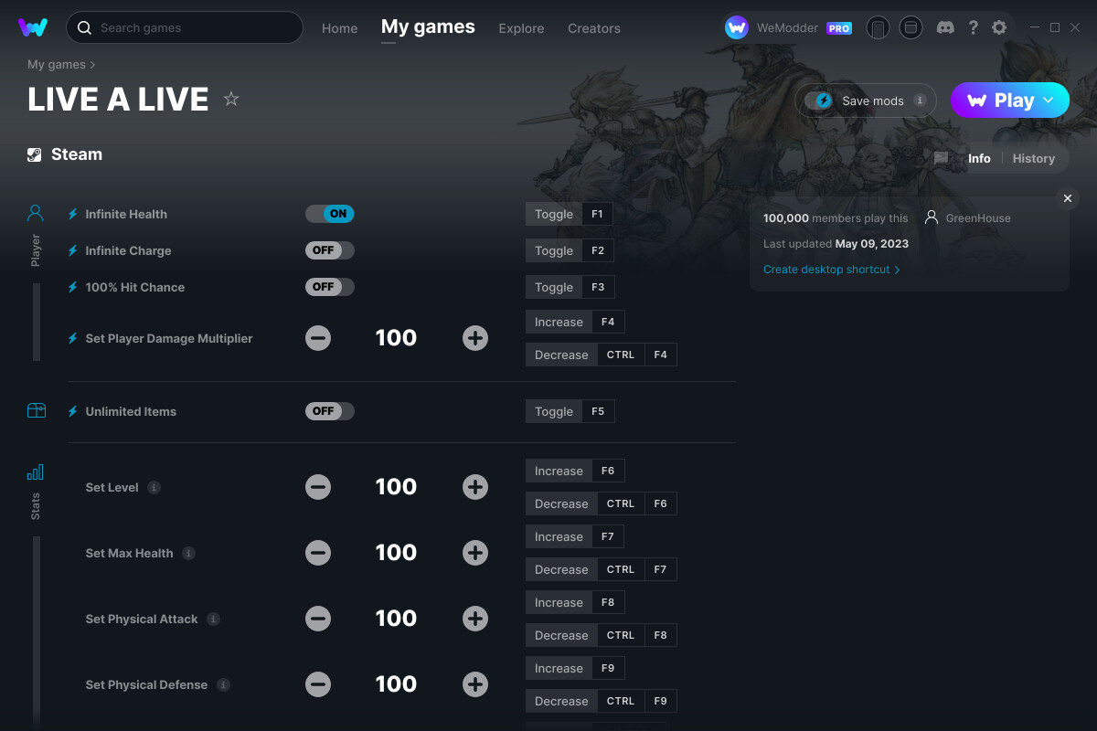Click Toggle F1 hotkey for Infinite Health
Screen dimensions: 1097x731
point(569,214)
